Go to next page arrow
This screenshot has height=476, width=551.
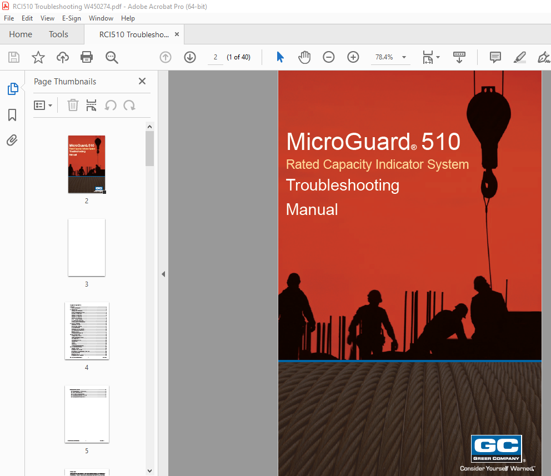pyautogui.click(x=190, y=57)
